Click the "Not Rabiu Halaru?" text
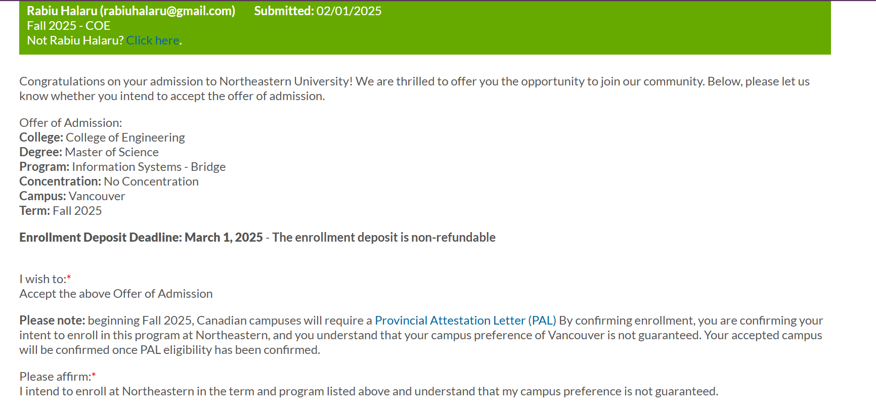Image resolution: width=876 pixels, height=409 pixels. pos(75,40)
